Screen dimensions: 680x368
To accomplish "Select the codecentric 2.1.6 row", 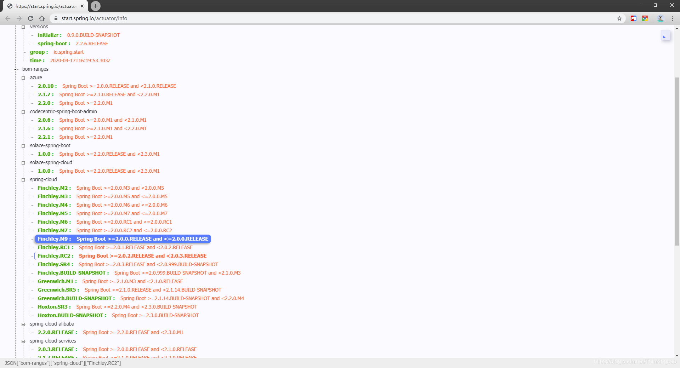I will [x=92, y=128].
